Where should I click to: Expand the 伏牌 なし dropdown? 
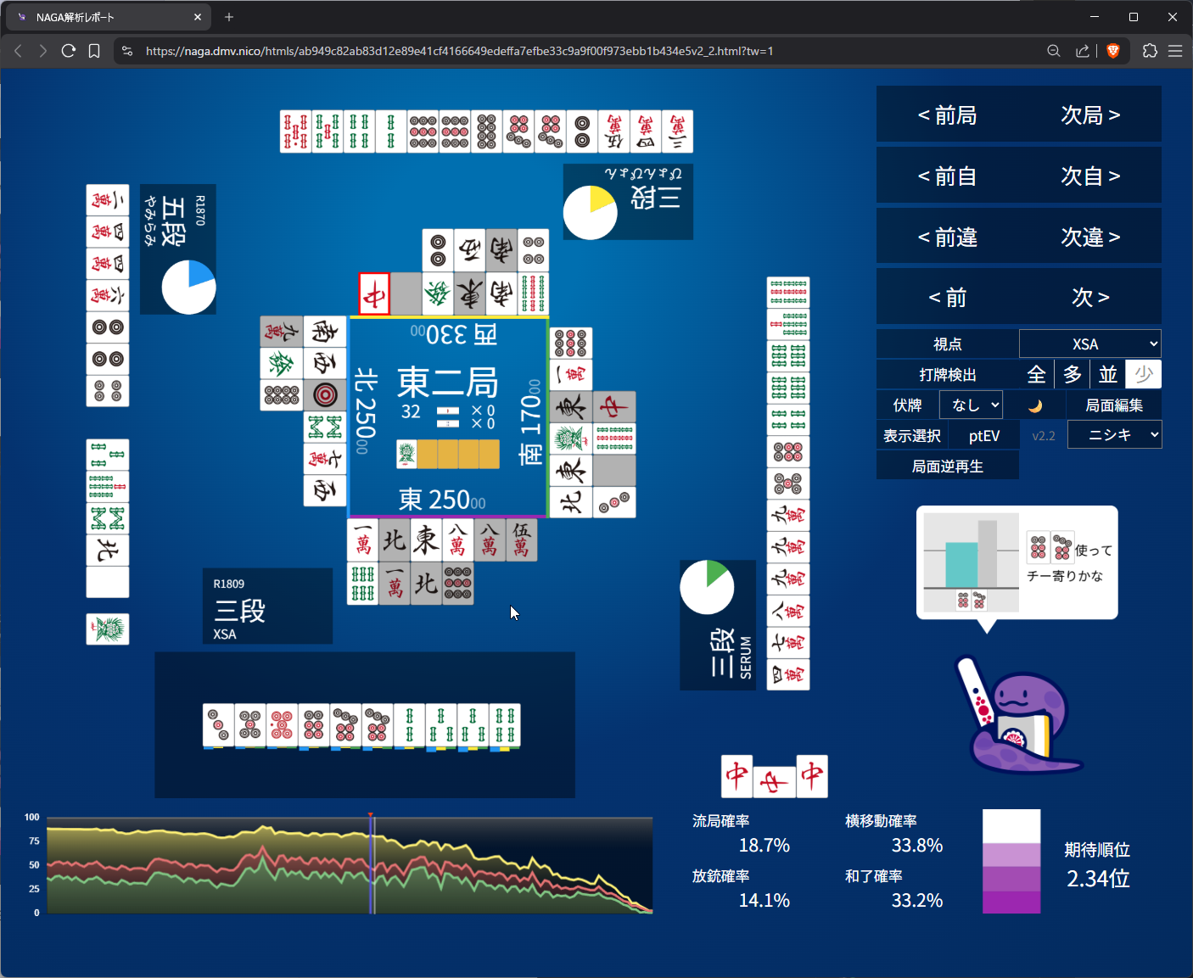point(972,405)
